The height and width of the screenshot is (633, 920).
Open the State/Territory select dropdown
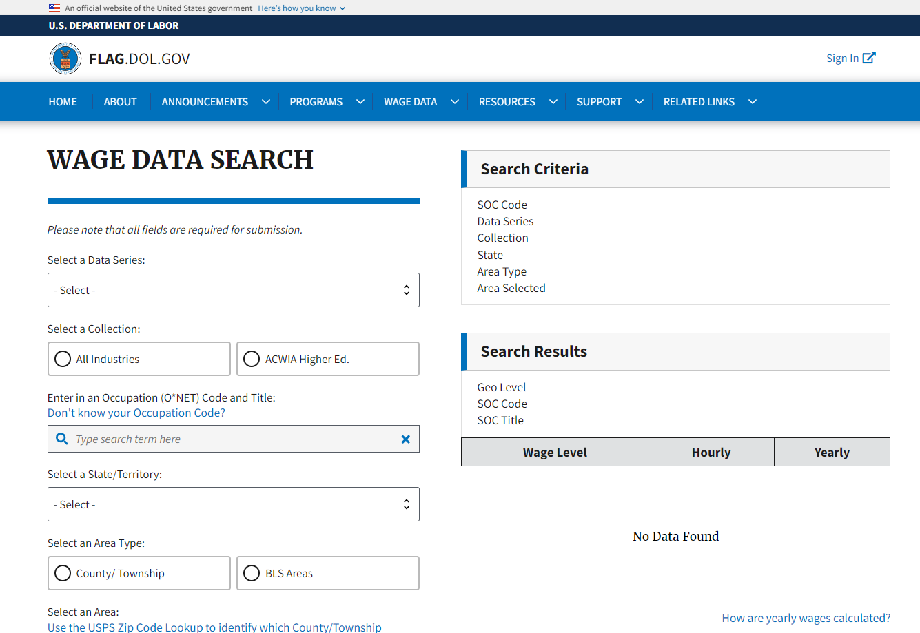click(x=234, y=504)
